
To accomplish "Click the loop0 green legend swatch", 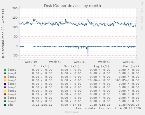I will 5,70.
